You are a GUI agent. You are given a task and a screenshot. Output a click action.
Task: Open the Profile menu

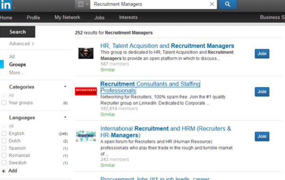coord(33,18)
